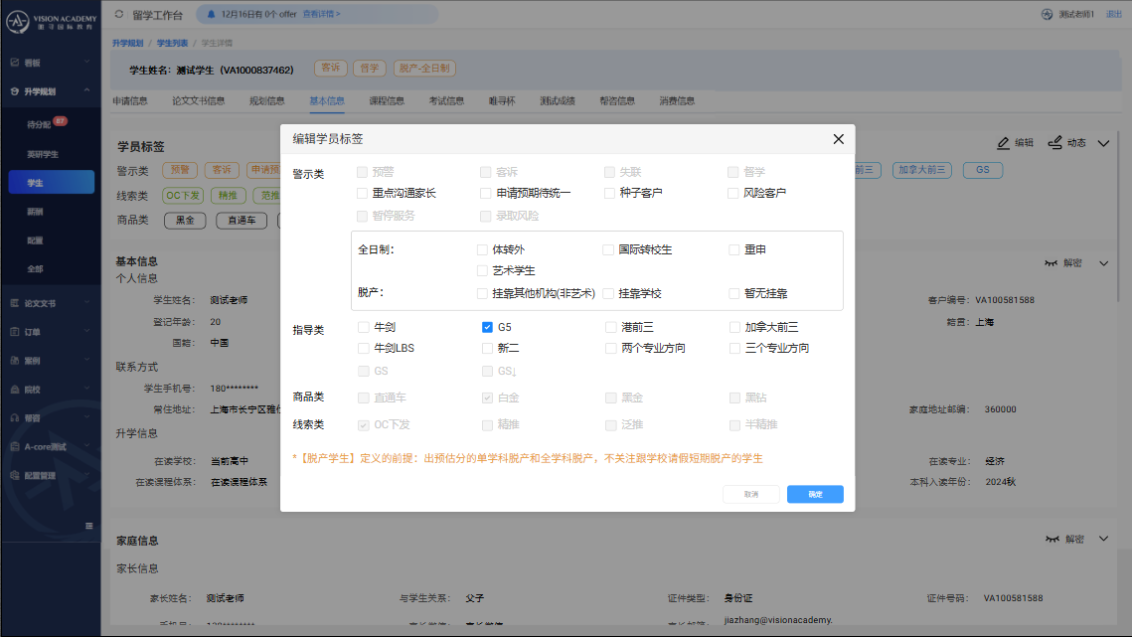Image resolution: width=1132 pixels, height=637 pixels.
Task: Click the 查看详情 link in offer banner
Action: point(320,14)
